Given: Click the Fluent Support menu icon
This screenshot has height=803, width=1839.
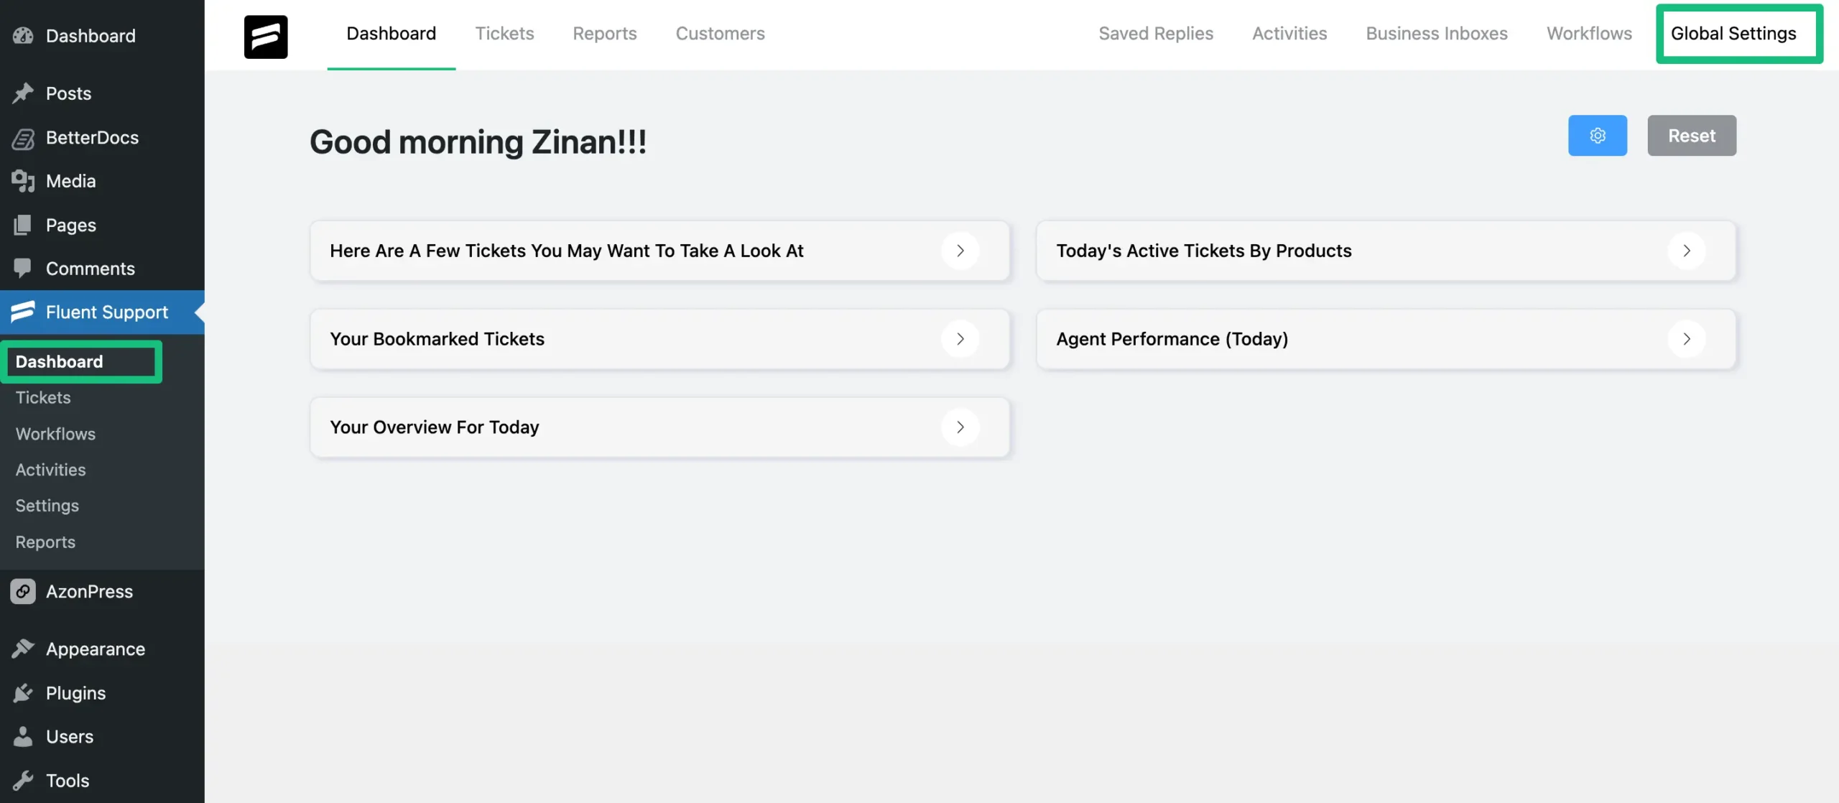Looking at the screenshot, I should coord(23,312).
